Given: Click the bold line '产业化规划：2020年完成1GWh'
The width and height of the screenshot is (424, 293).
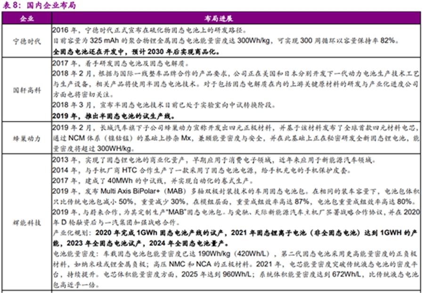Looking at the screenshot, I should coord(235,232).
